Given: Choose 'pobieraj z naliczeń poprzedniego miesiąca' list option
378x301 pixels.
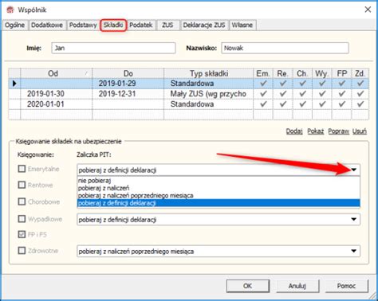Looking at the screenshot, I should (x=219, y=196).
